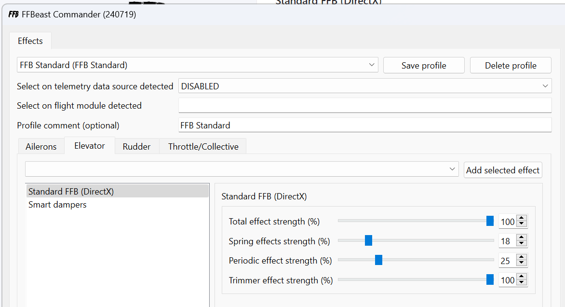Viewport: 565px width, 307px height.
Task: Switch to the Rudder tab
Action: [136, 147]
